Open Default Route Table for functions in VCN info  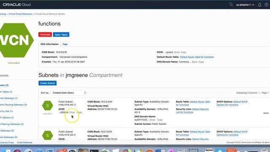[197, 57]
